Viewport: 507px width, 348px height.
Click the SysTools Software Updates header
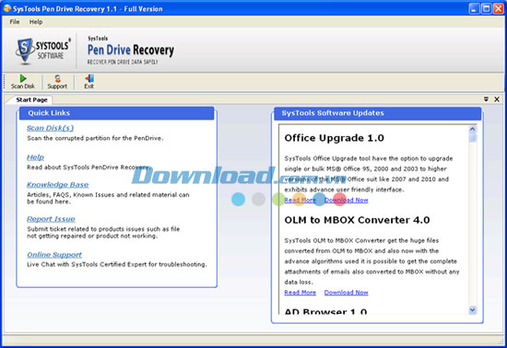pyautogui.click(x=377, y=113)
